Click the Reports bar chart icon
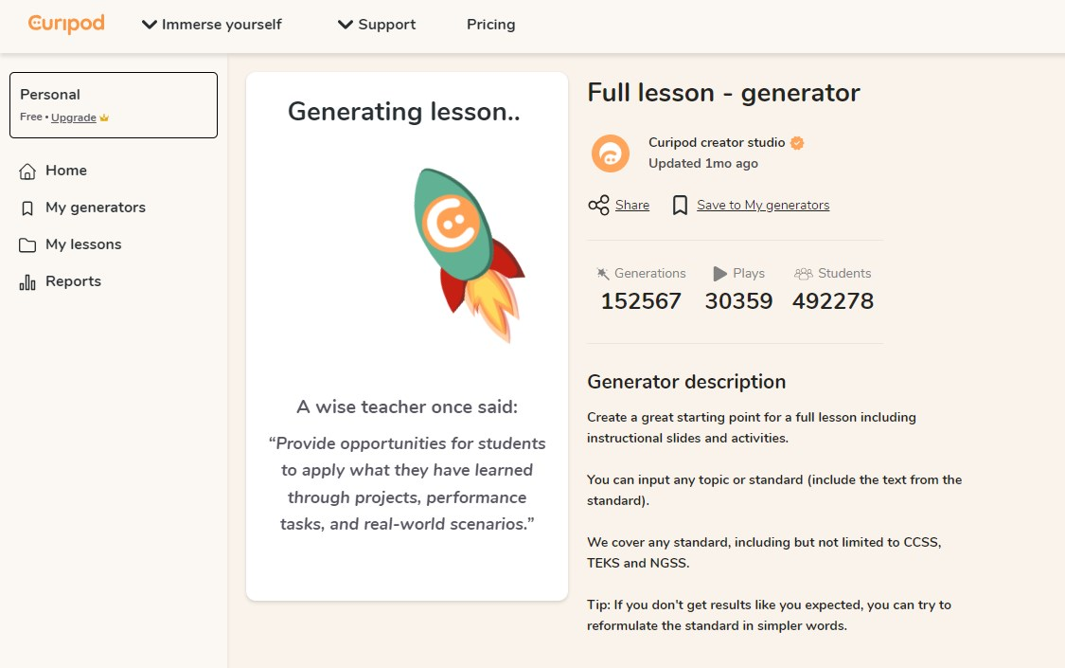1065x668 pixels. [x=27, y=282]
